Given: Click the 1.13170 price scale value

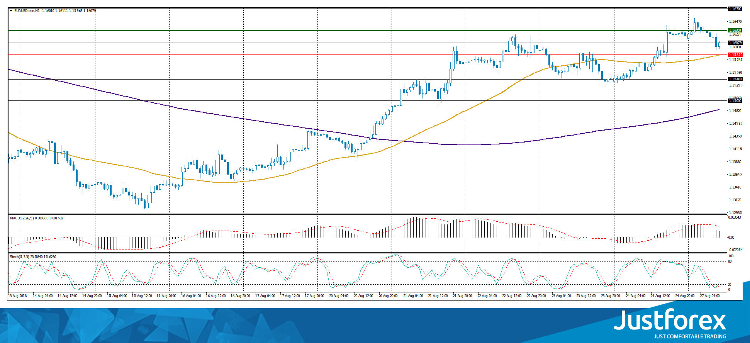Looking at the screenshot, I should point(735,200).
